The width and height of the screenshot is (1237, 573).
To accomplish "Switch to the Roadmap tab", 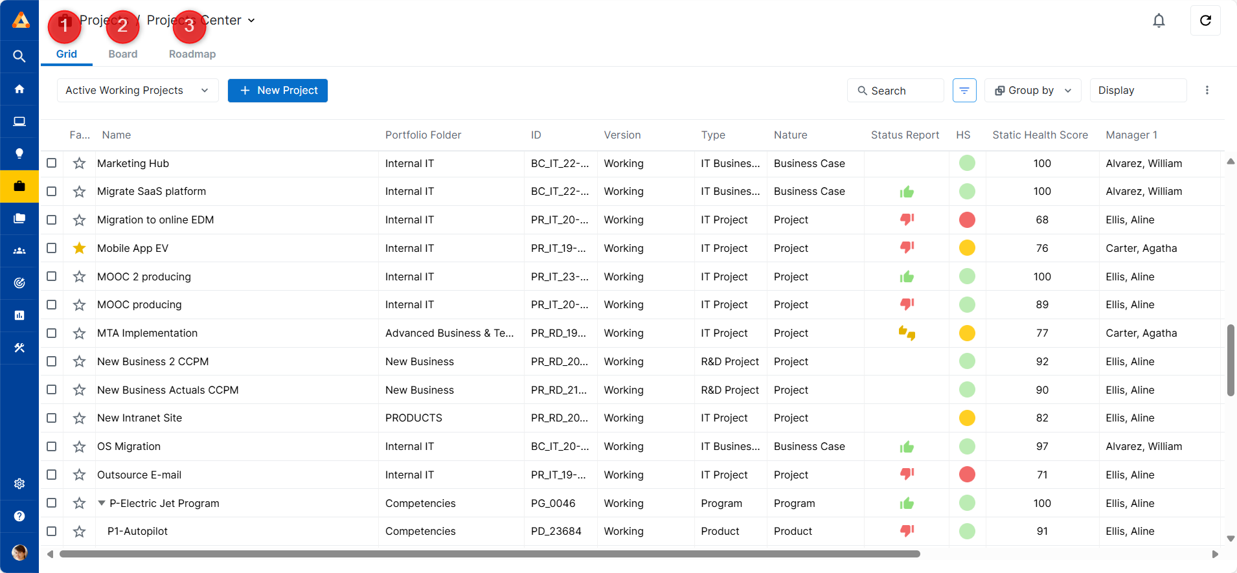I will (192, 54).
